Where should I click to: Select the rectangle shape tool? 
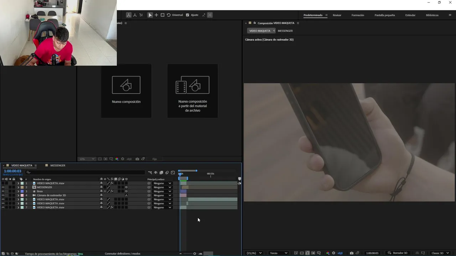coord(162,15)
